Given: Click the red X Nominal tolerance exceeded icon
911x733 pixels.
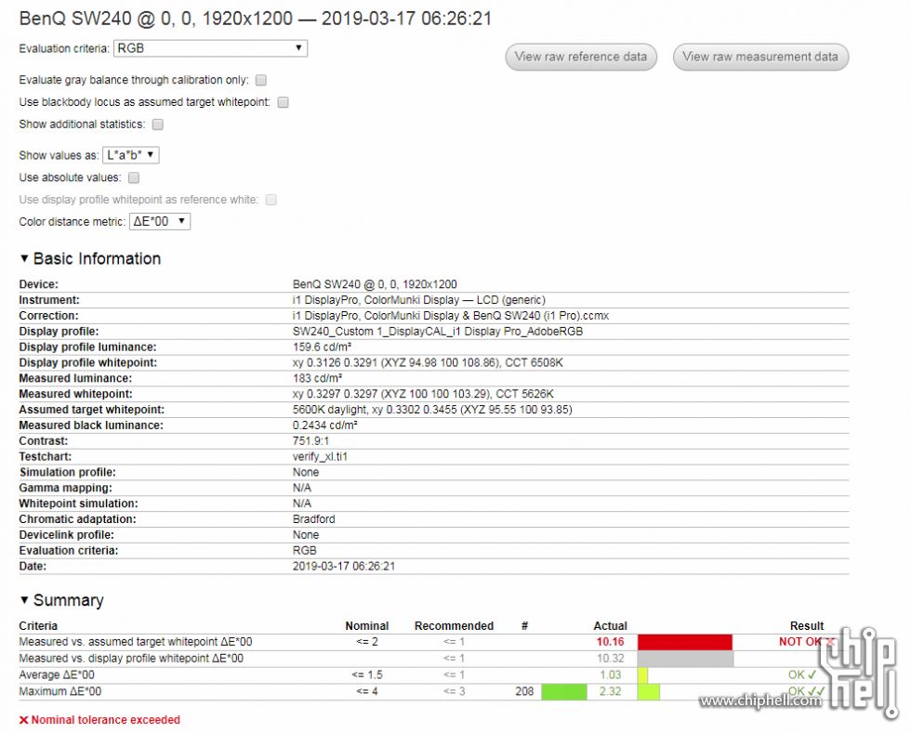Looking at the screenshot, I should click(24, 720).
